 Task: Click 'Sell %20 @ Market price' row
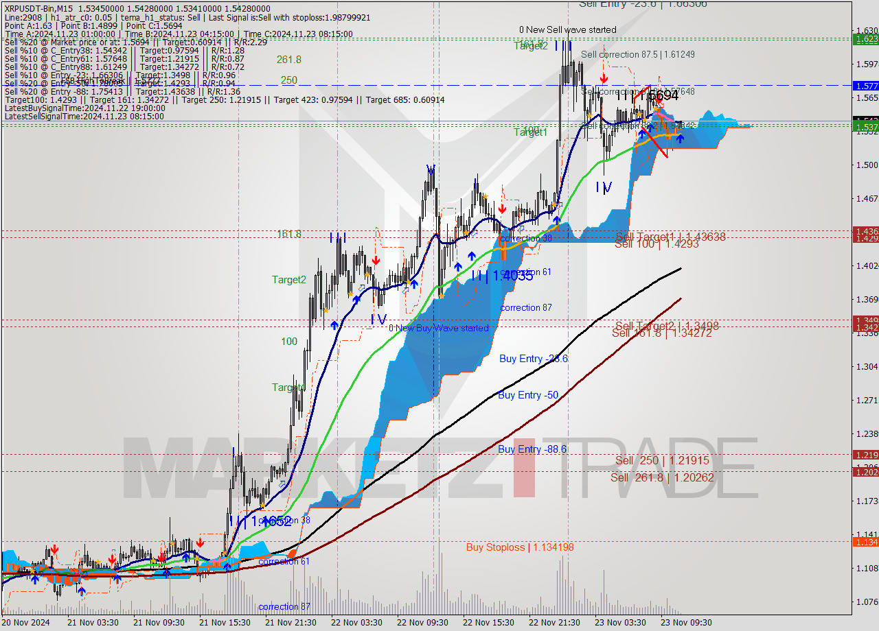click(135, 42)
